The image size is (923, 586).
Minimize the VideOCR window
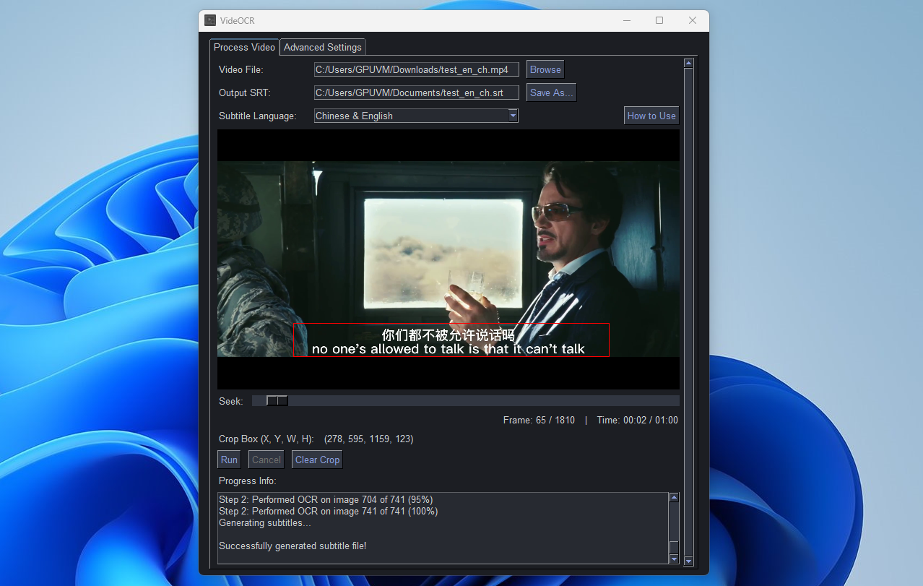pos(626,21)
